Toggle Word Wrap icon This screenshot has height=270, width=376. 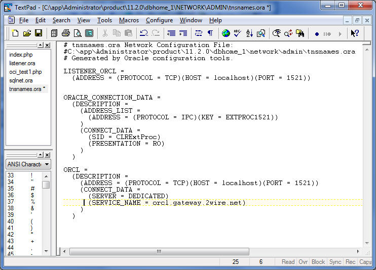199,33
